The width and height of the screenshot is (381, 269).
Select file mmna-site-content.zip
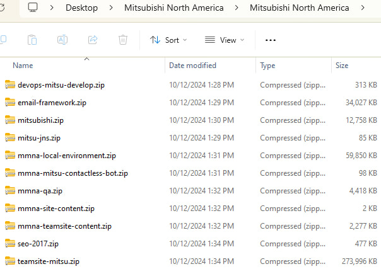pyautogui.click(x=56, y=209)
